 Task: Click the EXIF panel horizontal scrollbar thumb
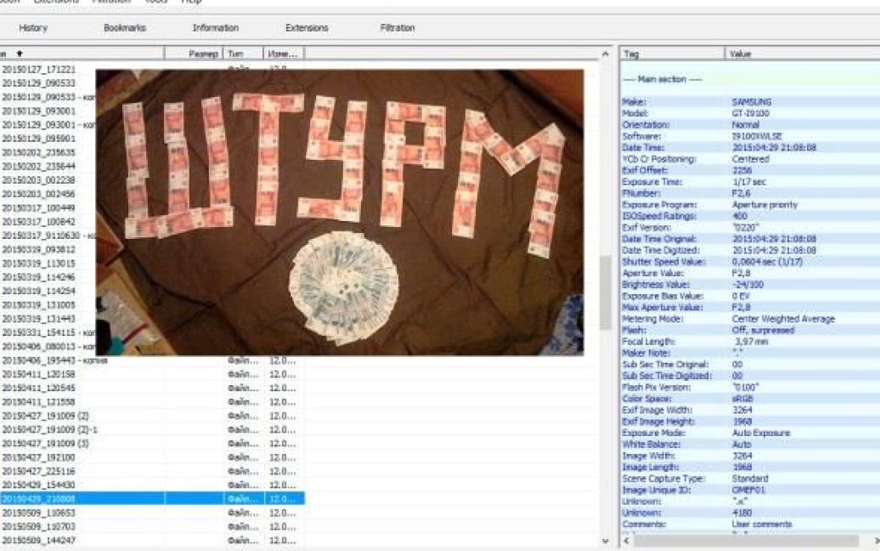(x=745, y=540)
